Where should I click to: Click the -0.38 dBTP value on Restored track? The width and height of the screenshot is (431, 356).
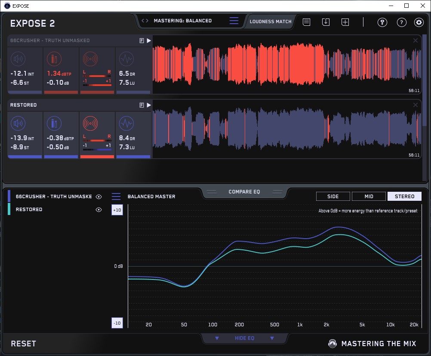[60, 138]
